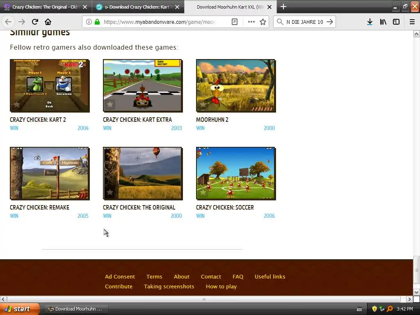
Task: Toggle reader view in address bar
Action: coord(234,22)
